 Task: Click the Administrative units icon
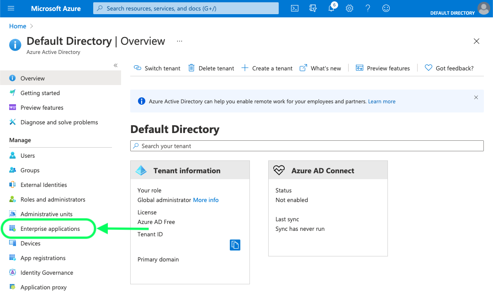pyautogui.click(x=13, y=214)
